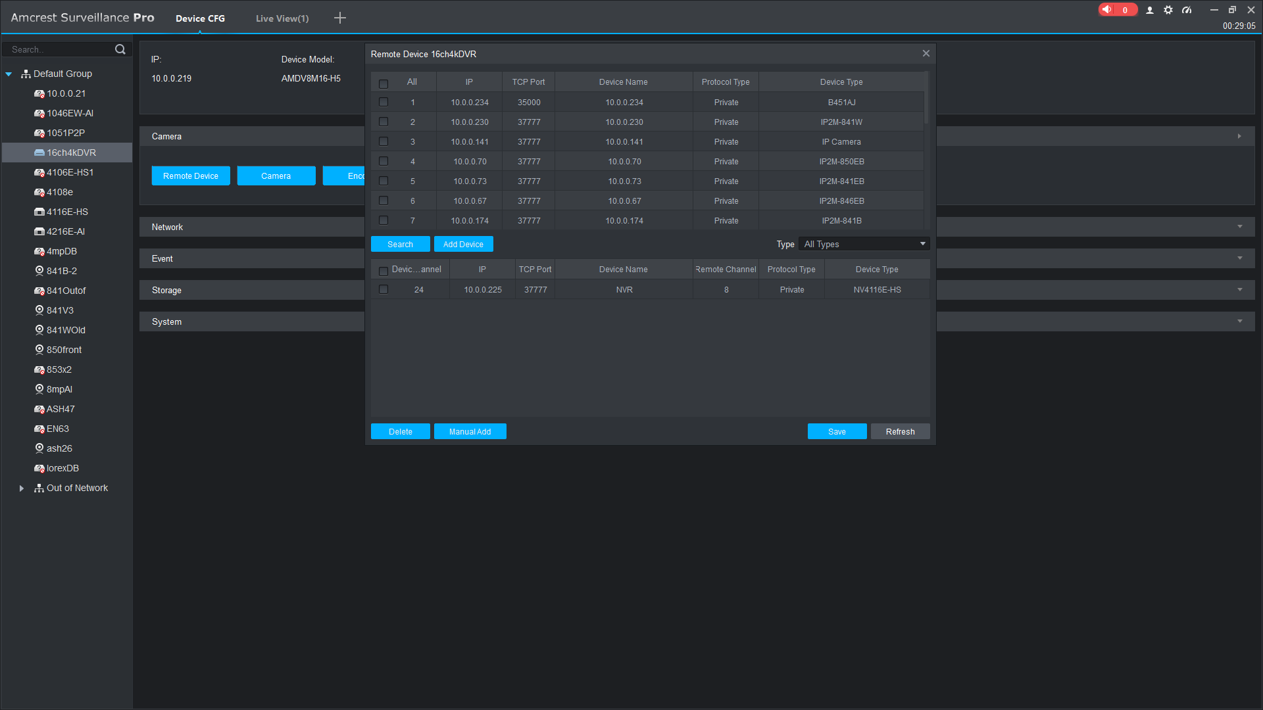Open the user account icon
The height and width of the screenshot is (710, 1263).
tap(1150, 10)
